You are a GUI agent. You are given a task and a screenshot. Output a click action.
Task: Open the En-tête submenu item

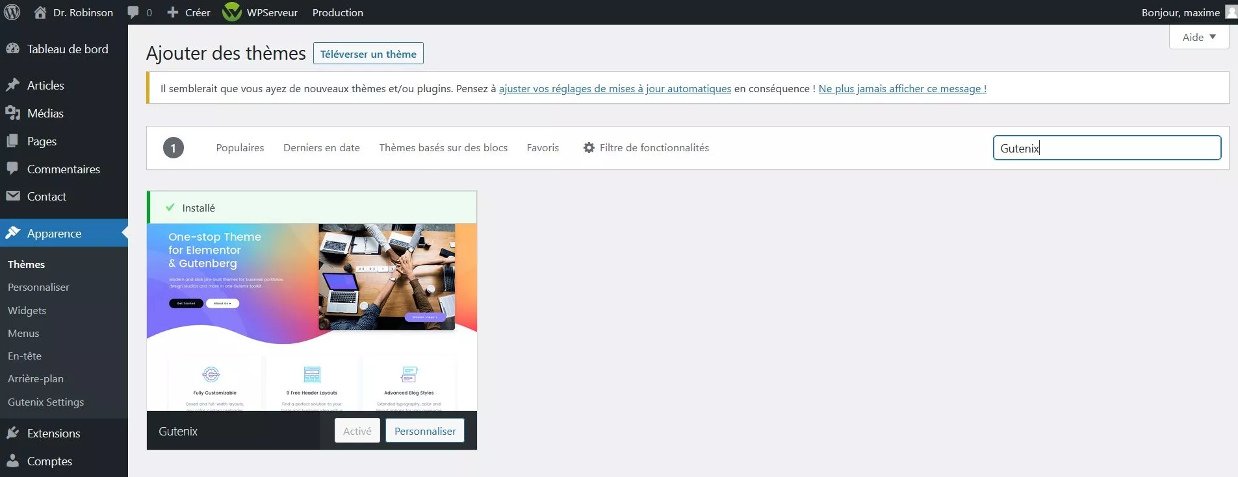(25, 356)
